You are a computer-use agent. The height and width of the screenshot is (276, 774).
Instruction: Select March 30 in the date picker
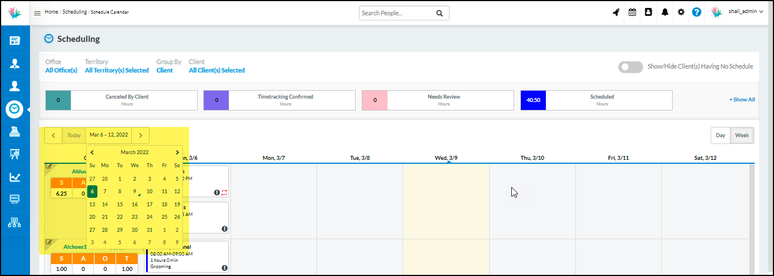click(x=135, y=230)
